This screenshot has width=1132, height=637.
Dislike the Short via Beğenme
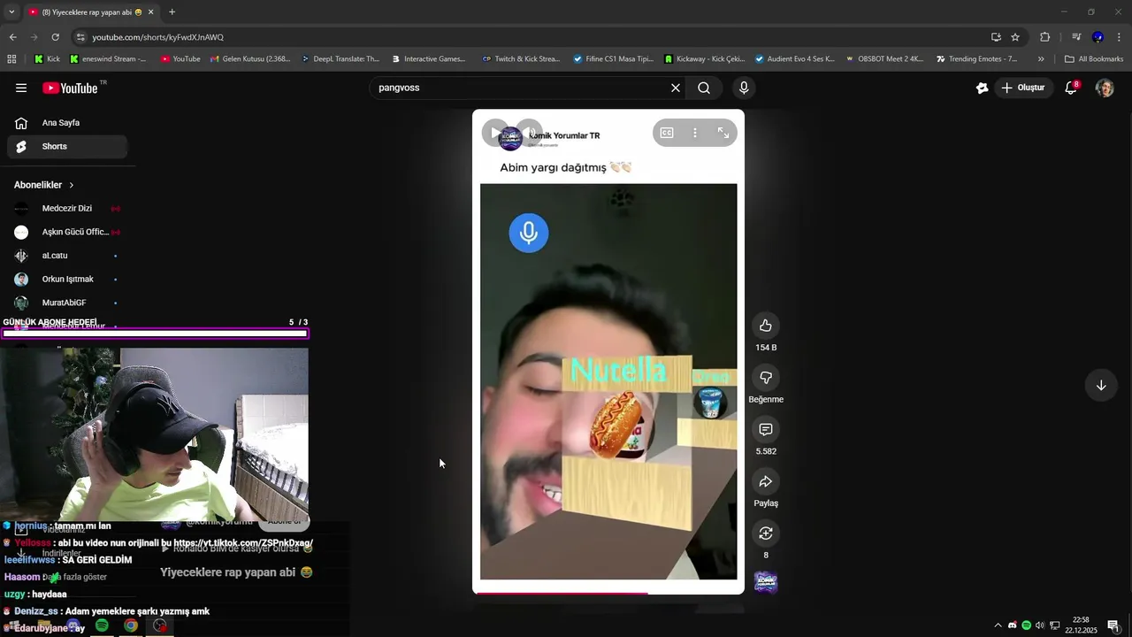tap(766, 378)
